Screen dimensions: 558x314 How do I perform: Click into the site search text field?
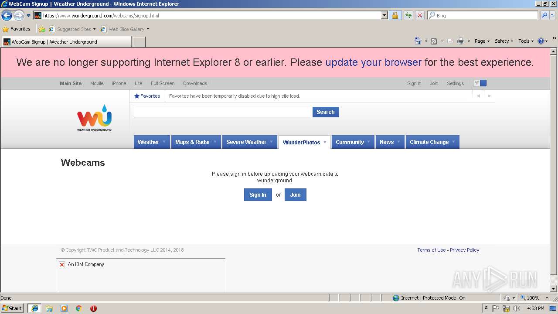point(223,112)
